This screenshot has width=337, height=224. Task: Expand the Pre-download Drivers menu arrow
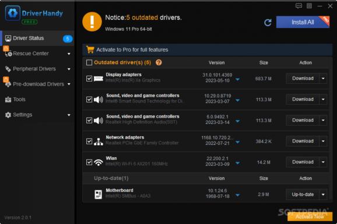pyautogui.click(x=69, y=84)
